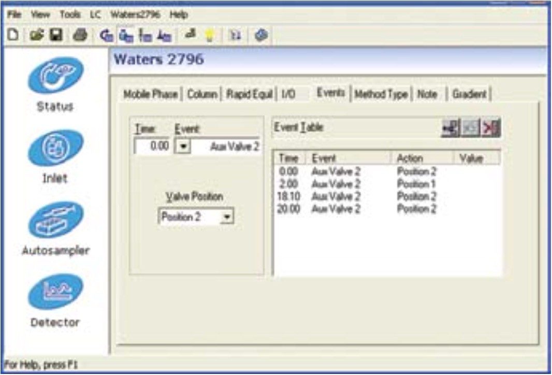
Task: Click the red delete event icon
Action: point(491,128)
